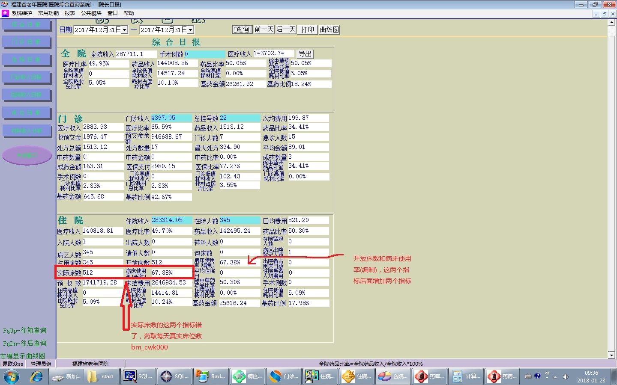Click the 最大处方 value 394.90

pyautogui.click(x=240, y=147)
